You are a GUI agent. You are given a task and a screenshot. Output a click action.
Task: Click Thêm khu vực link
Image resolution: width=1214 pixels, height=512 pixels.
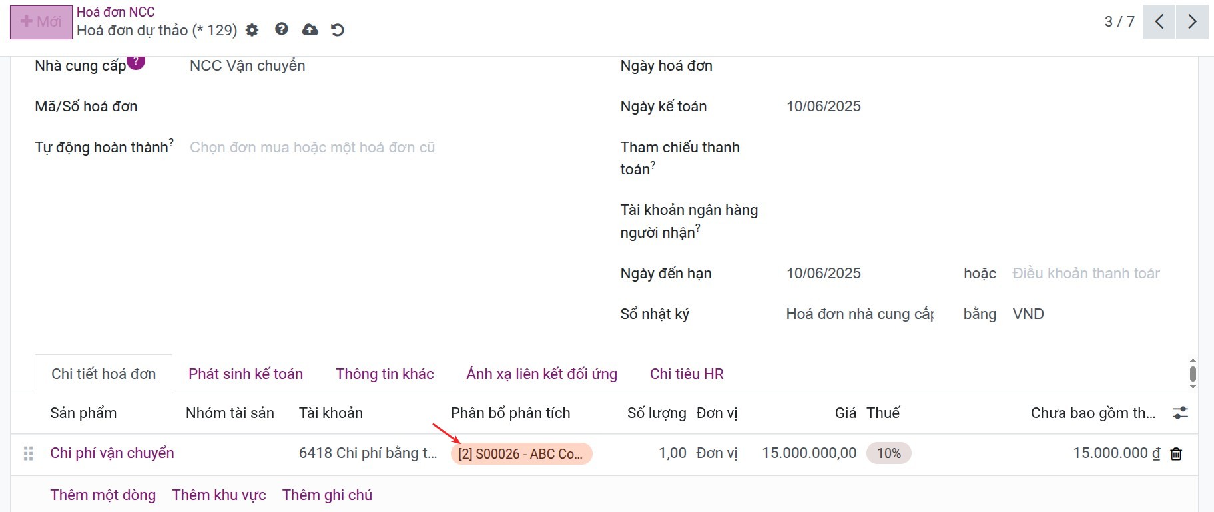tap(219, 495)
